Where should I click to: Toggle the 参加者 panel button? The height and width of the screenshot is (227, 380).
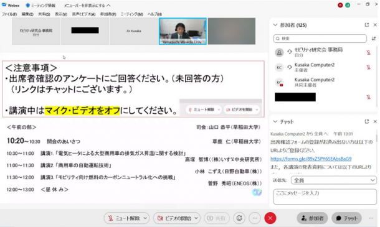coord(312,218)
